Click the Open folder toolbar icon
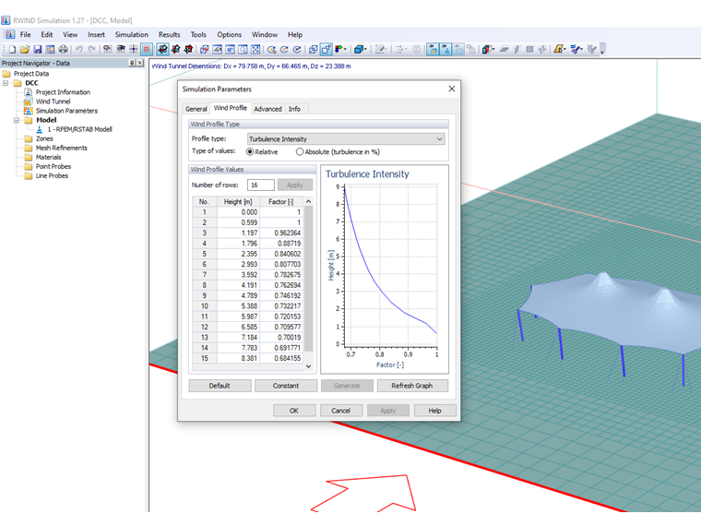Screen dimensions: 701x526 point(25,49)
